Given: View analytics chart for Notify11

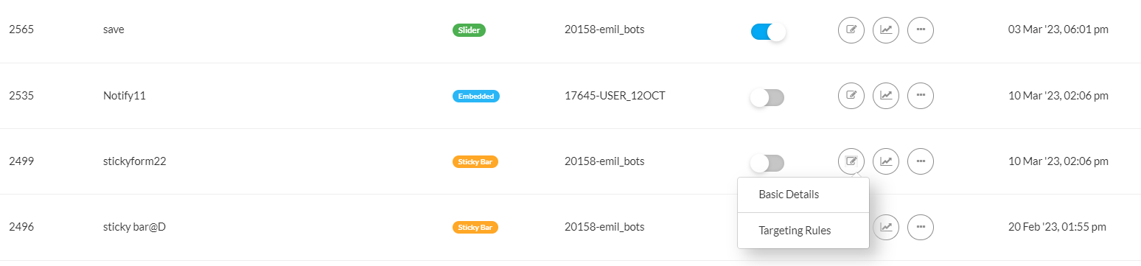Looking at the screenshot, I should point(886,96).
